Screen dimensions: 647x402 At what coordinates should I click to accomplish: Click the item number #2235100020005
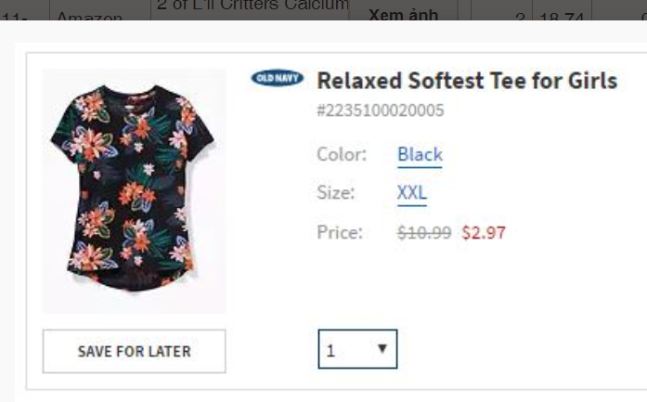click(x=380, y=110)
